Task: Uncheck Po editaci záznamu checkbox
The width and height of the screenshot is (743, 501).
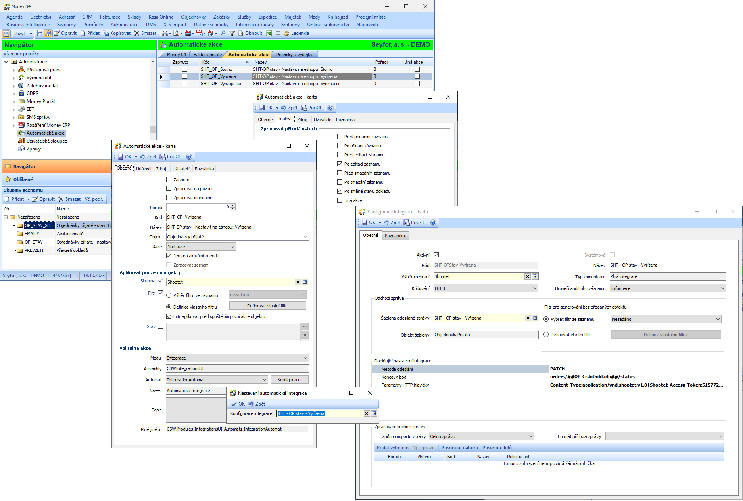Action: tap(340, 164)
